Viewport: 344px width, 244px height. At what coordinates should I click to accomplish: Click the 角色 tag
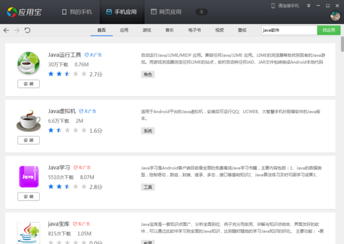coord(148,74)
